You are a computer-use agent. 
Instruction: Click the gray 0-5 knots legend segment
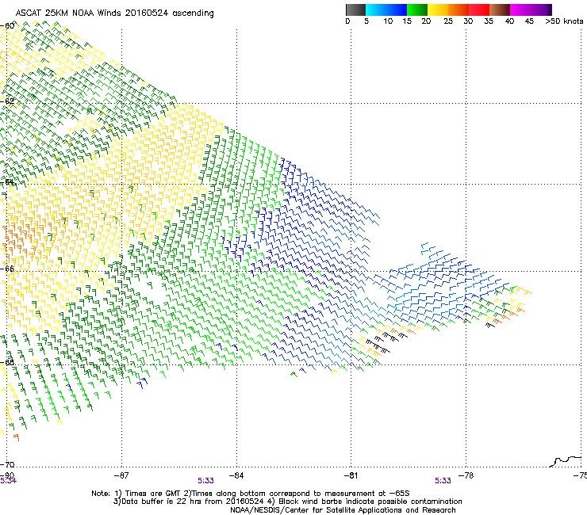coord(355,10)
